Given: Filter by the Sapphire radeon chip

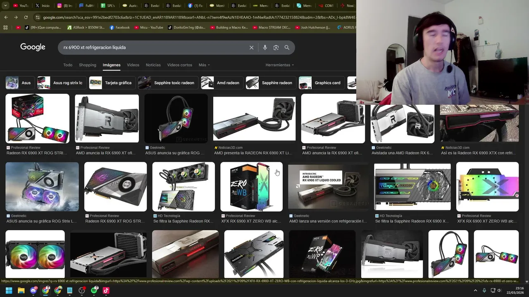Looking at the screenshot, I should click(270, 83).
